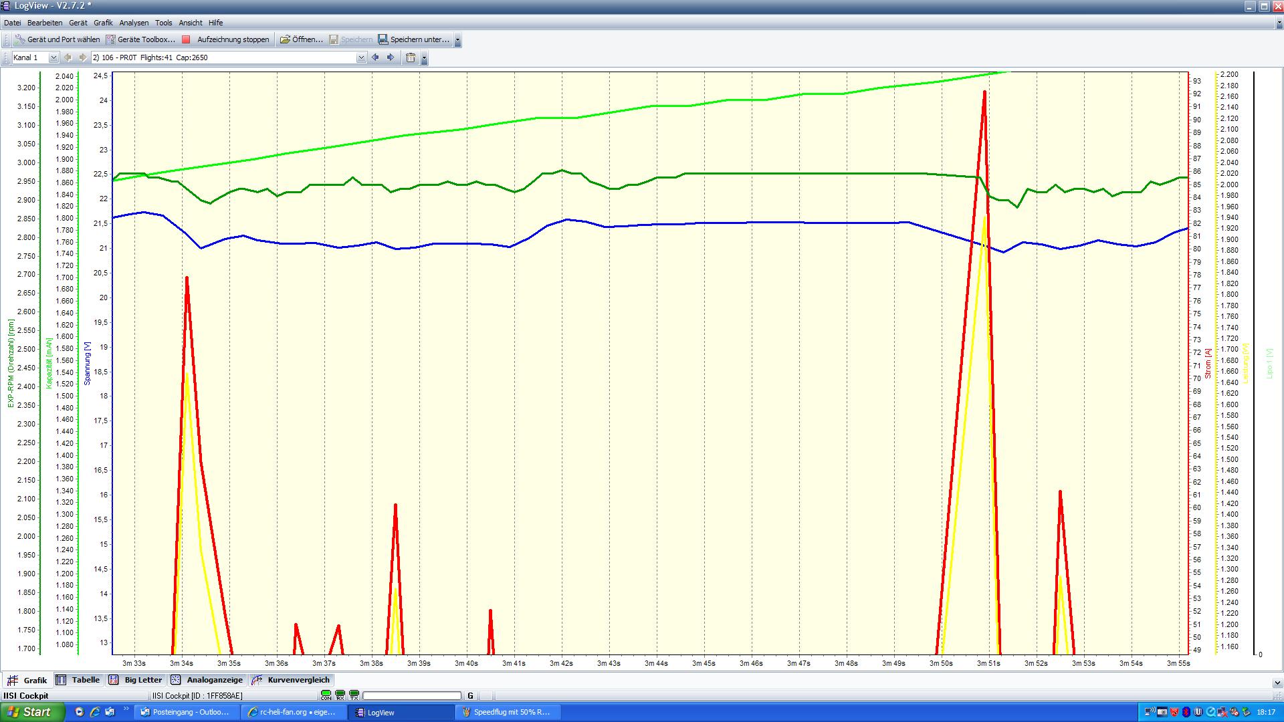1284x722 pixels.
Task: Click the tab bar dropdown arrow
Action: [x=1277, y=683]
